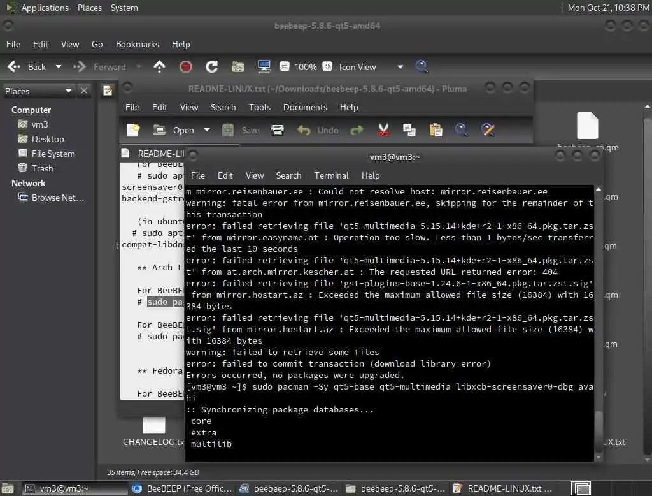Stop loading with red stop icon
The height and width of the screenshot is (496, 652).
185,67
